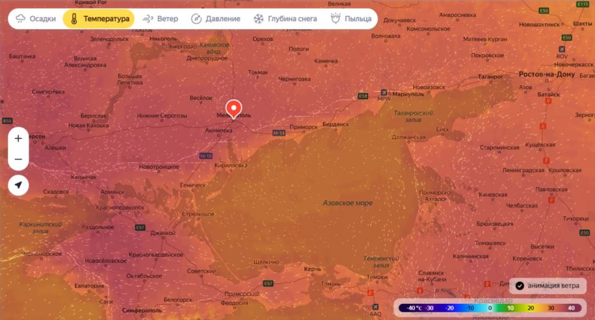Click the Азовское море label
Screen dimensions: 595x320
tap(348, 203)
